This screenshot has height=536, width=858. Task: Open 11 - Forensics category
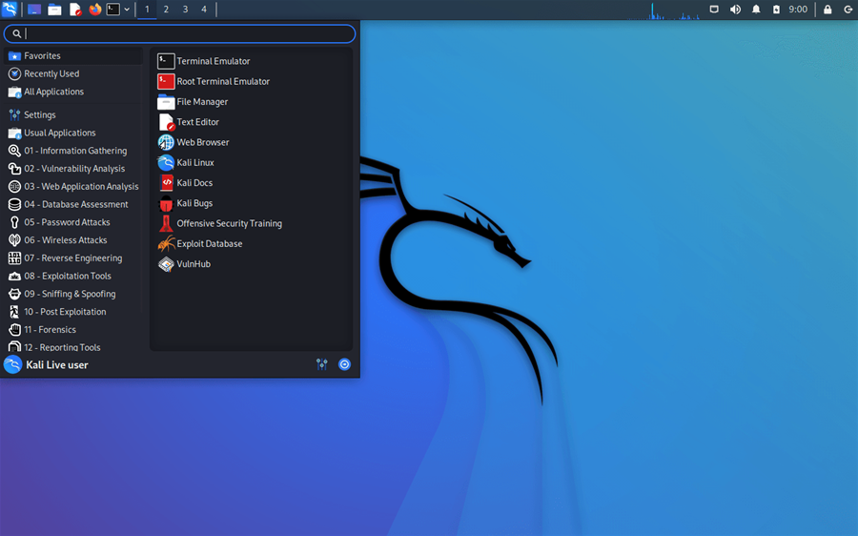coord(73,330)
